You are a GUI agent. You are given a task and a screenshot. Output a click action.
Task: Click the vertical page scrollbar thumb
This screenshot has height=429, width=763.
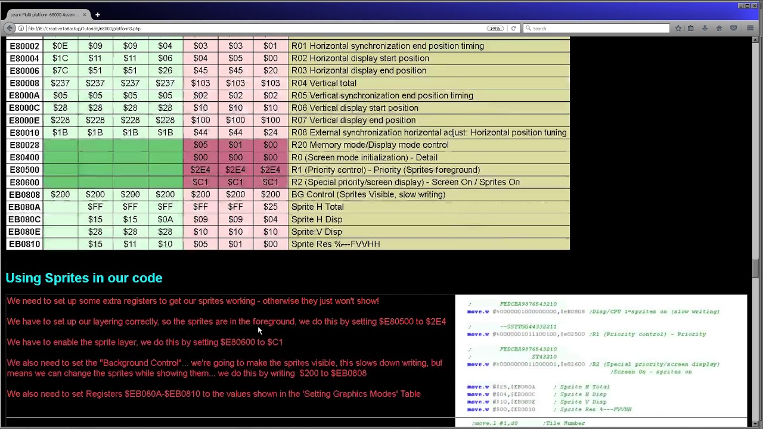click(x=756, y=269)
